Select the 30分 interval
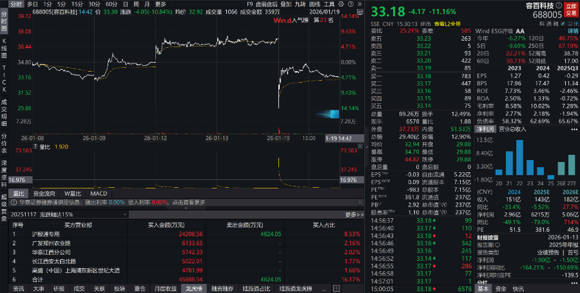Image resolution: width=580 pixels, height=293 pixels. tap(94, 4)
